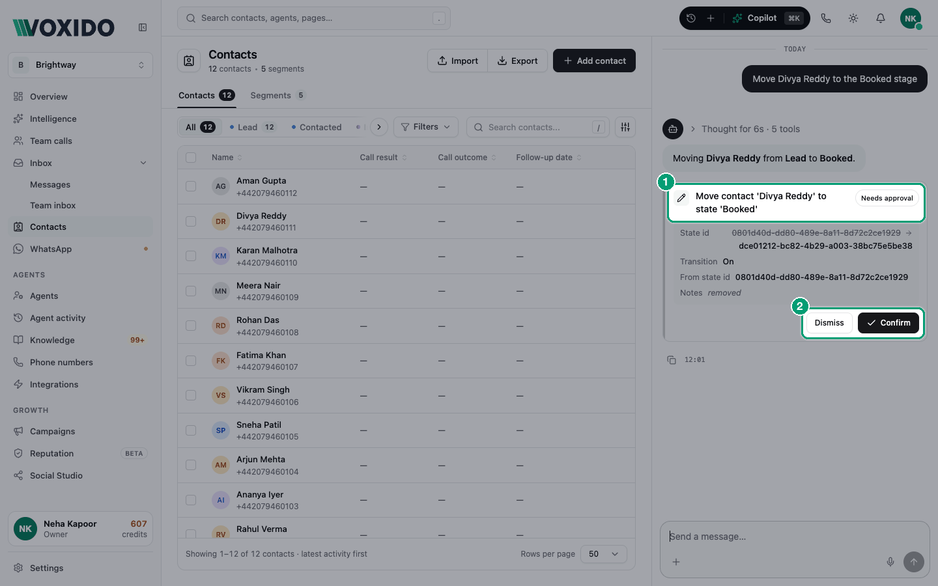The height and width of the screenshot is (586, 938).
Task: Open Intelligence in the sidebar
Action: tap(81, 119)
